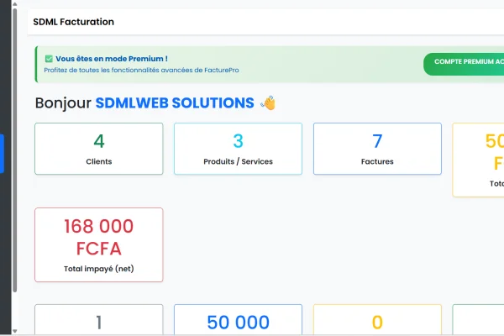
Task: Click the blue active item in dark sidebar
Action: [x=2, y=154]
